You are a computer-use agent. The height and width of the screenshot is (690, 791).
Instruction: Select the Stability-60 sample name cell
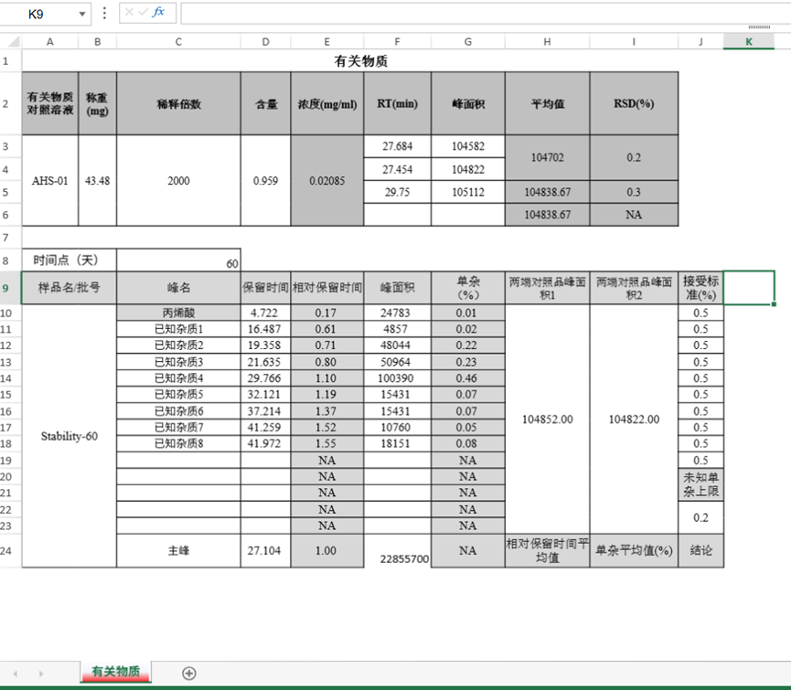[x=69, y=436]
